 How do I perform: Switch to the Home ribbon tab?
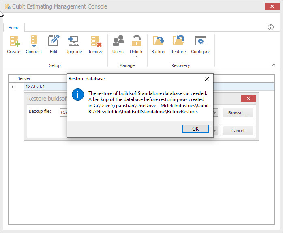coord(14,28)
